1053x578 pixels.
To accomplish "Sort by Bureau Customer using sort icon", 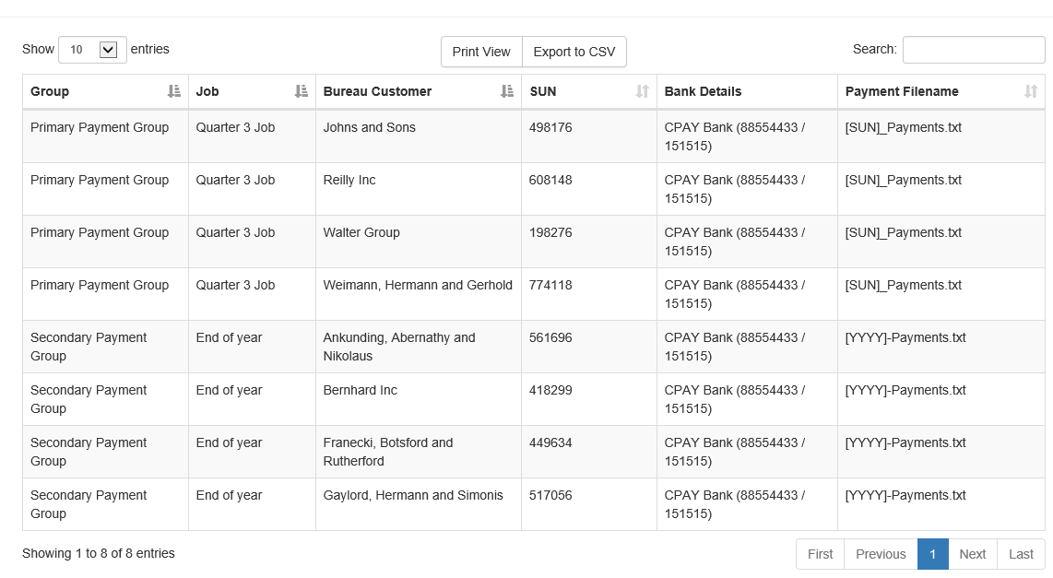I will tap(507, 91).
